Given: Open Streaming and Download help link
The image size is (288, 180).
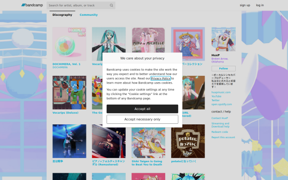Looking at the screenshot, I should click(220, 125).
